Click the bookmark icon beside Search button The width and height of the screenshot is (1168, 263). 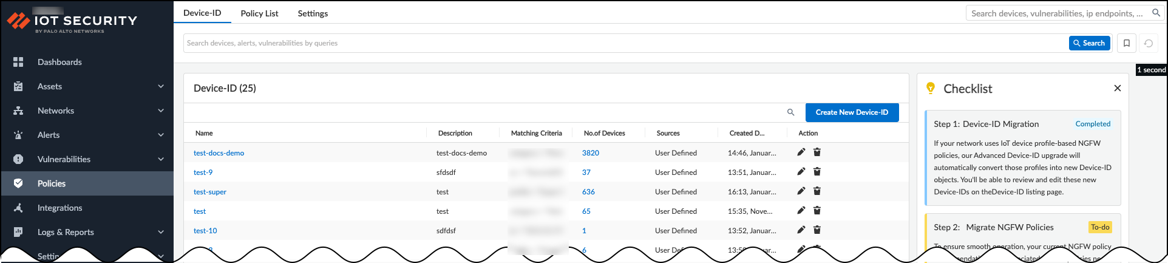1127,43
